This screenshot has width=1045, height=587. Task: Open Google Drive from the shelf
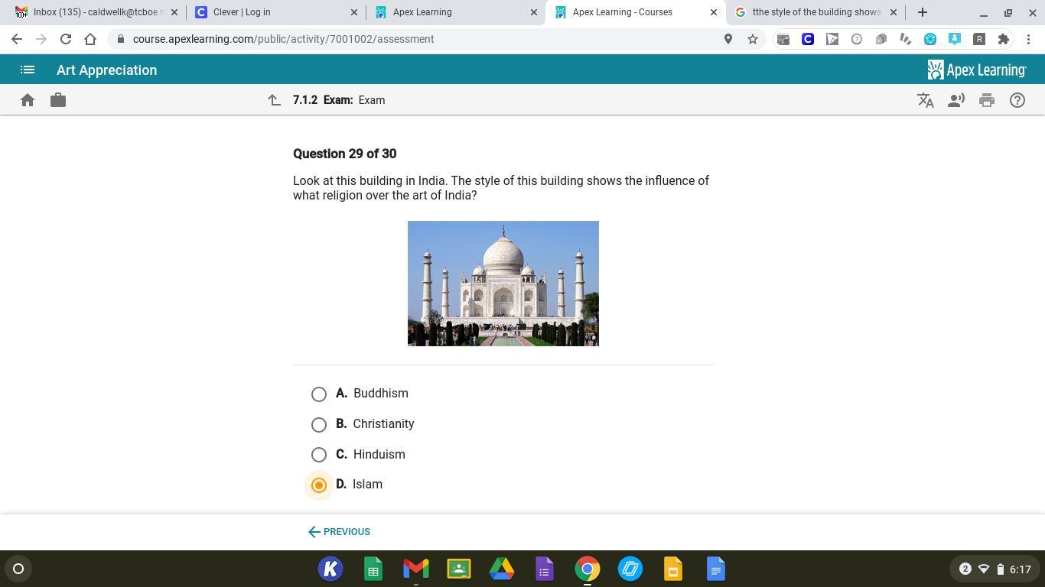pyautogui.click(x=502, y=569)
